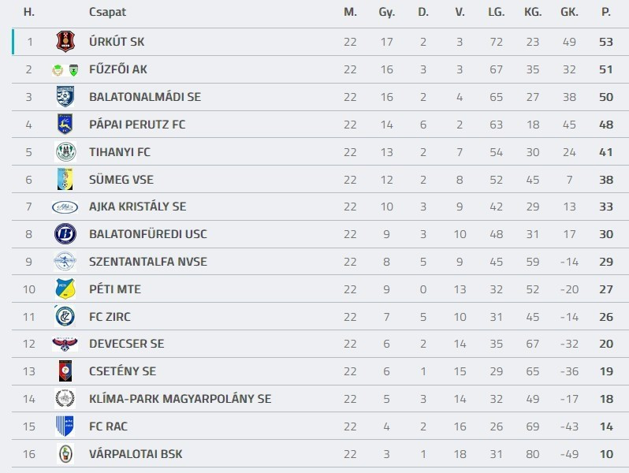The width and height of the screenshot is (629, 473).
Task: Click the Gy. wins column header
Action: pyautogui.click(x=386, y=13)
